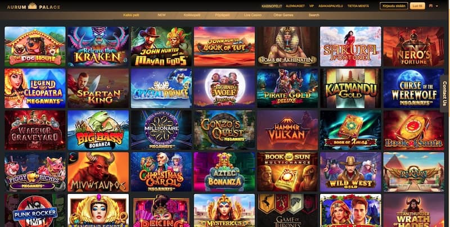Open the Other Games tab

coord(283,15)
